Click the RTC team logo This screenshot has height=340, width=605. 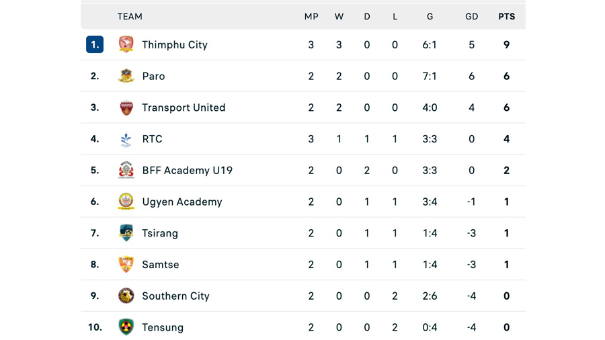(x=126, y=139)
